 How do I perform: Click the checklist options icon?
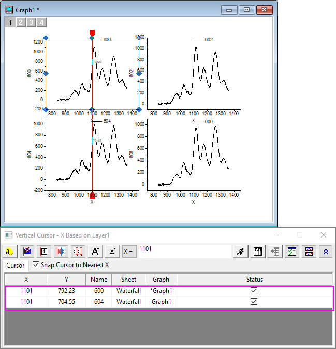292,252
